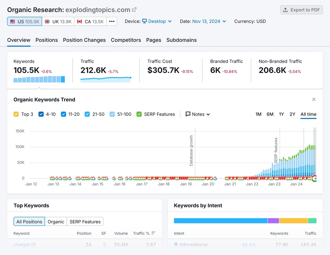Toggle the 51-100 positions checkbox
The height and width of the screenshot is (255, 330).
112,114
